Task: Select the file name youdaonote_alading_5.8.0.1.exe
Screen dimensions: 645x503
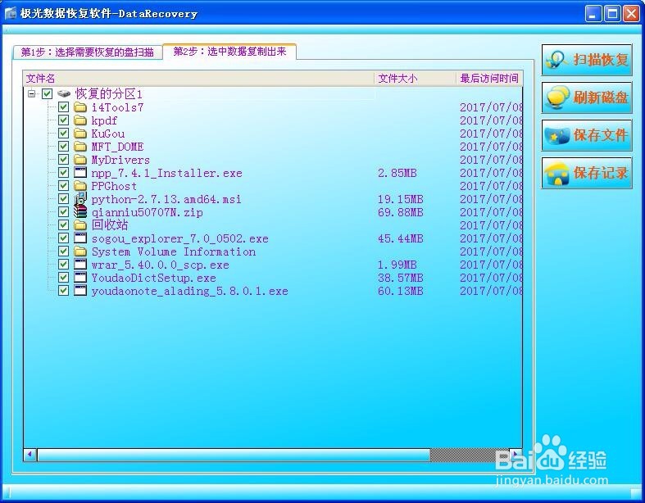Action: point(189,291)
